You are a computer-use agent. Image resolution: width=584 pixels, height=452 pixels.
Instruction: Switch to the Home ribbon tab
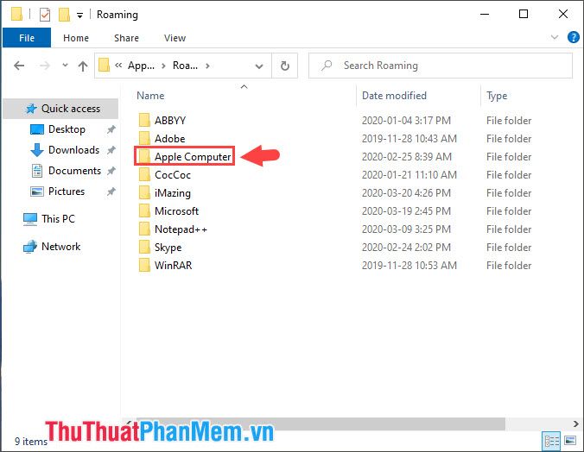[x=76, y=38]
